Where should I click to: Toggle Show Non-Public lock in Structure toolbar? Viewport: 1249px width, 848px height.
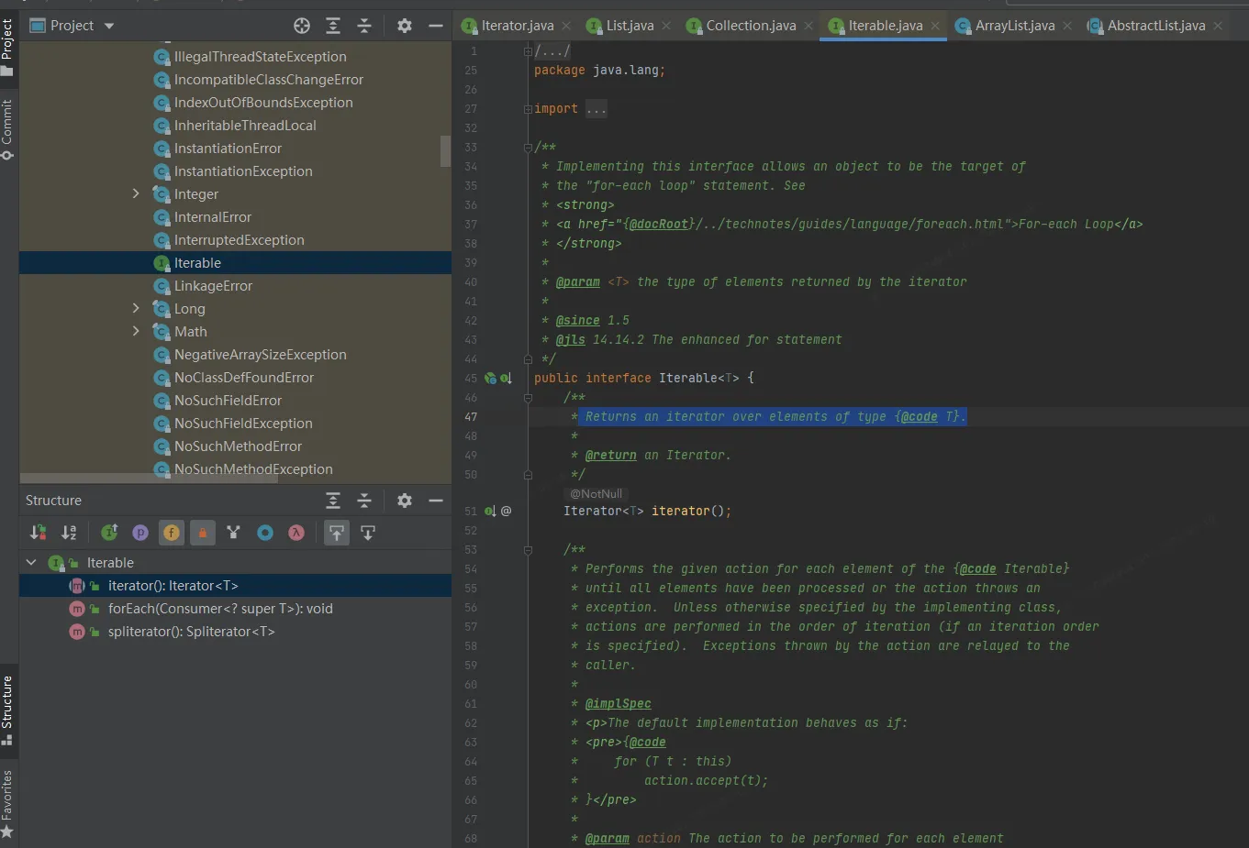tap(203, 533)
